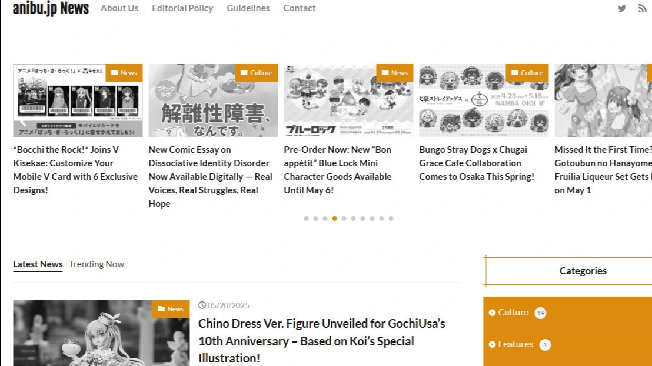Select the last carousel pagination dot
The height and width of the screenshot is (366, 652).
[x=391, y=219]
